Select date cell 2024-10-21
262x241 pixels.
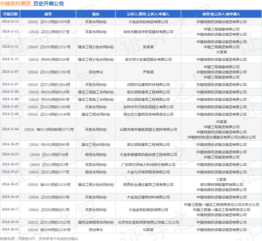(x=10, y=184)
